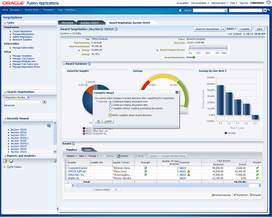The image size is (272, 218).
Task: Open the Navigator menu
Action: (16, 10)
